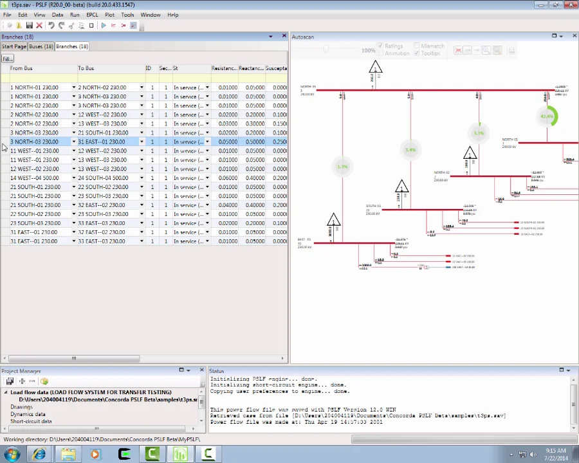The image size is (579, 463).
Task: Click the From Bus filter field
Action: click(x=43, y=78)
